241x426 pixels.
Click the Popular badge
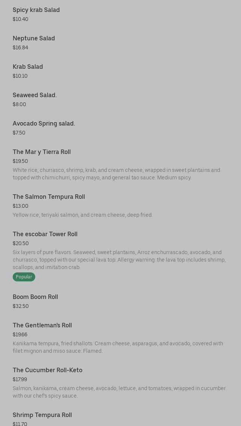[x=24, y=277]
